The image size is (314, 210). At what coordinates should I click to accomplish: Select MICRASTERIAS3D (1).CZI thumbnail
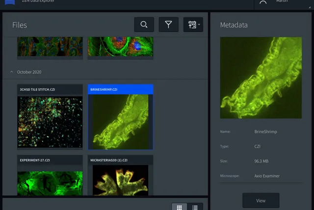point(120,180)
